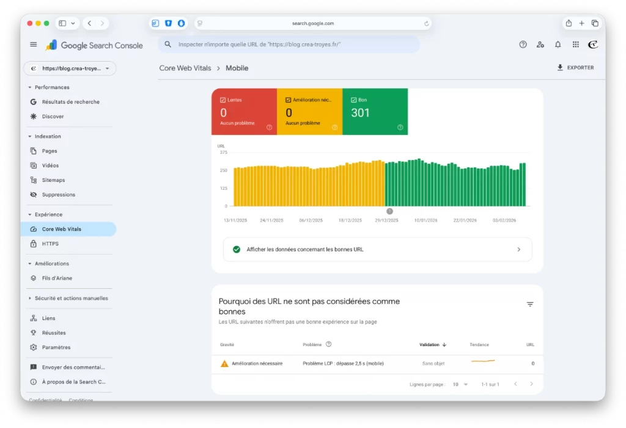Open Sitemaps in the sidebar
This screenshot has height=428, width=626.
53,180
